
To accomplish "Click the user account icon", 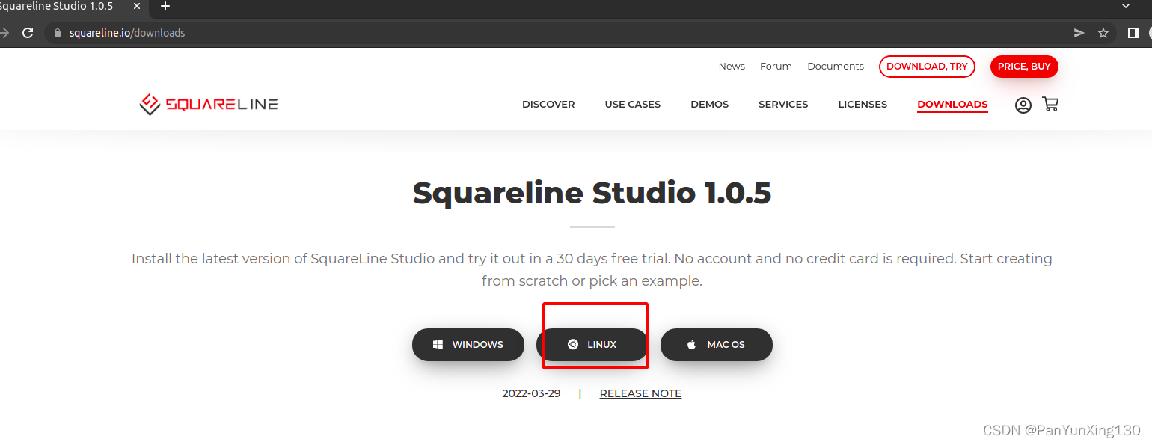I will click(1023, 105).
